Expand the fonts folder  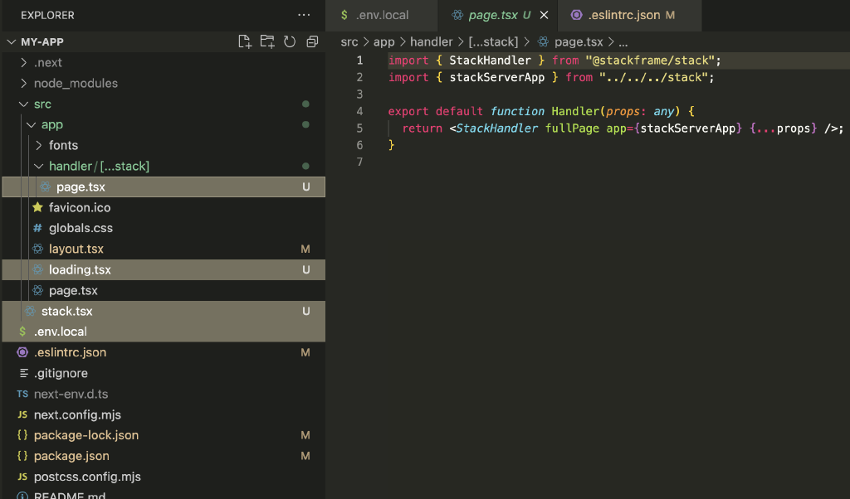[x=63, y=145]
